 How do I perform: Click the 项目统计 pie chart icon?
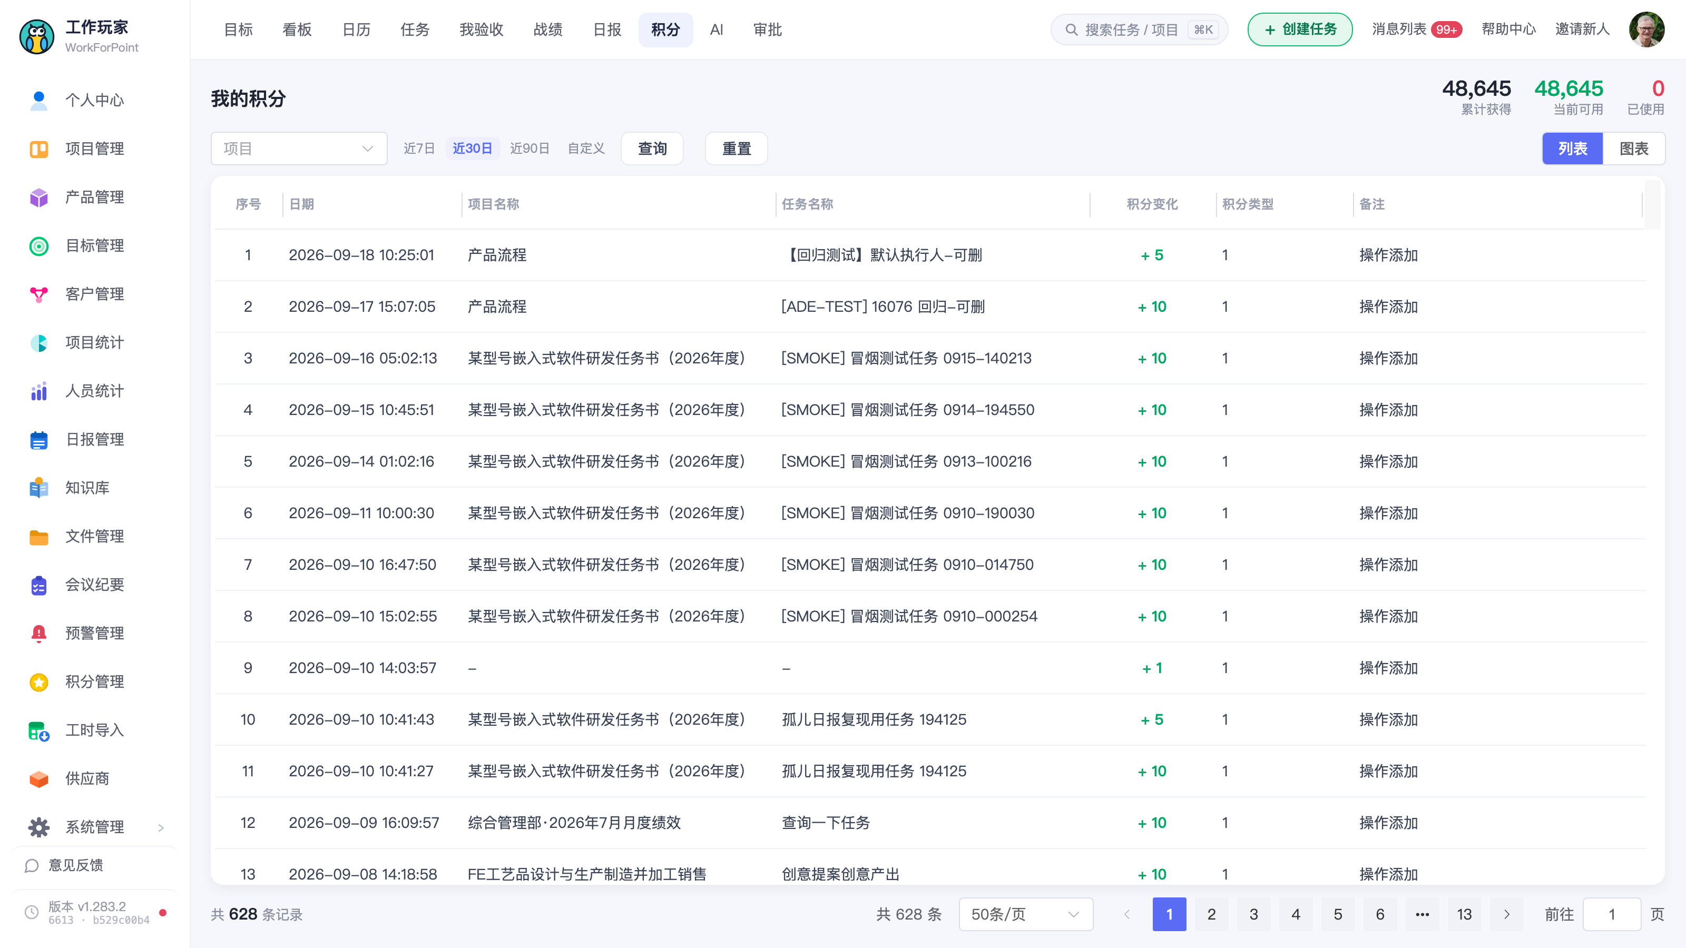(38, 343)
